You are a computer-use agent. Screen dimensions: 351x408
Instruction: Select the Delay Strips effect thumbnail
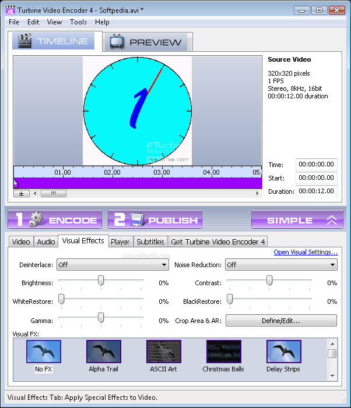pyautogui.click(x=284, y=352)
